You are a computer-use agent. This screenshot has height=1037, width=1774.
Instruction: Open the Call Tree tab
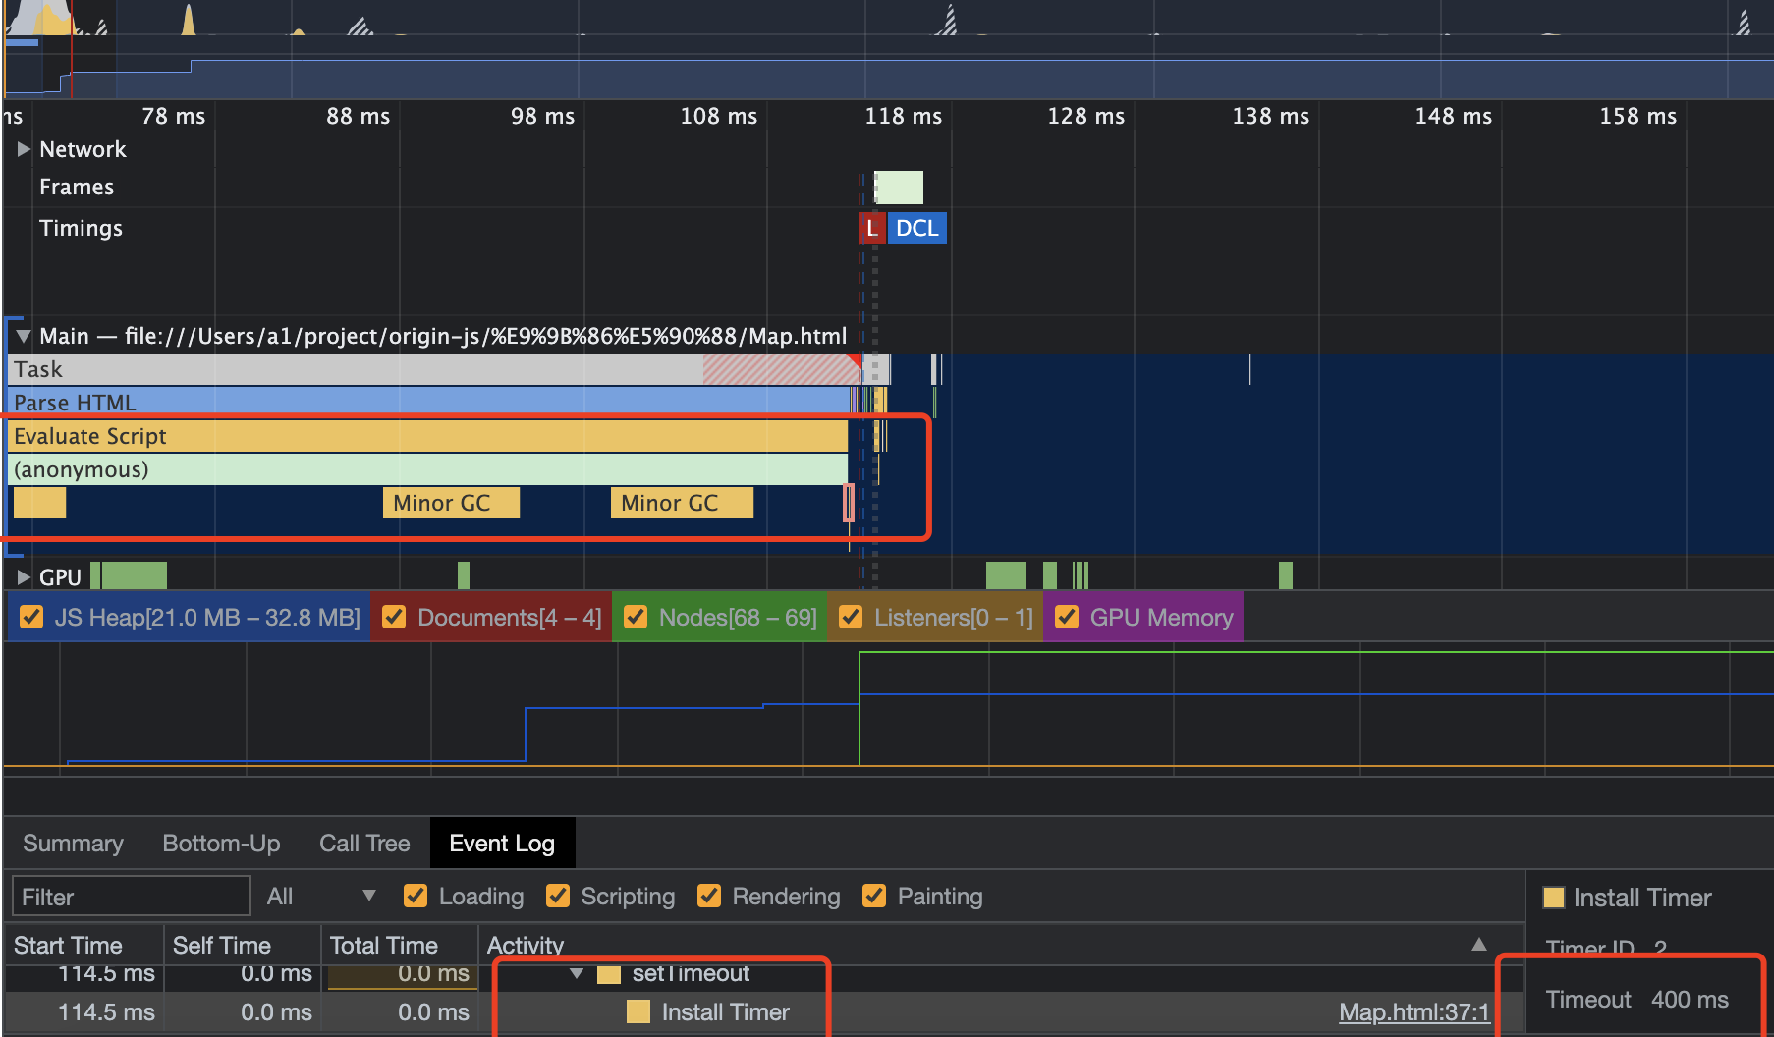coord(364,844)
